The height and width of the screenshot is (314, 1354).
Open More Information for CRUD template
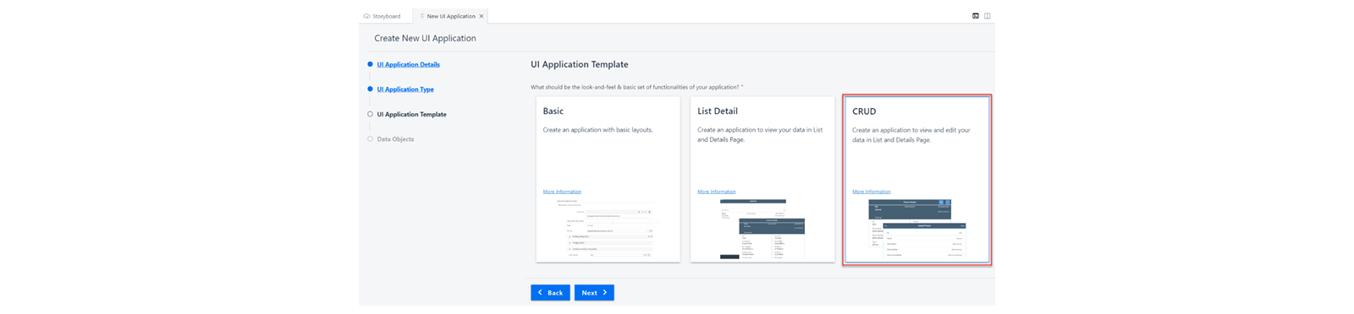point(872,192)
